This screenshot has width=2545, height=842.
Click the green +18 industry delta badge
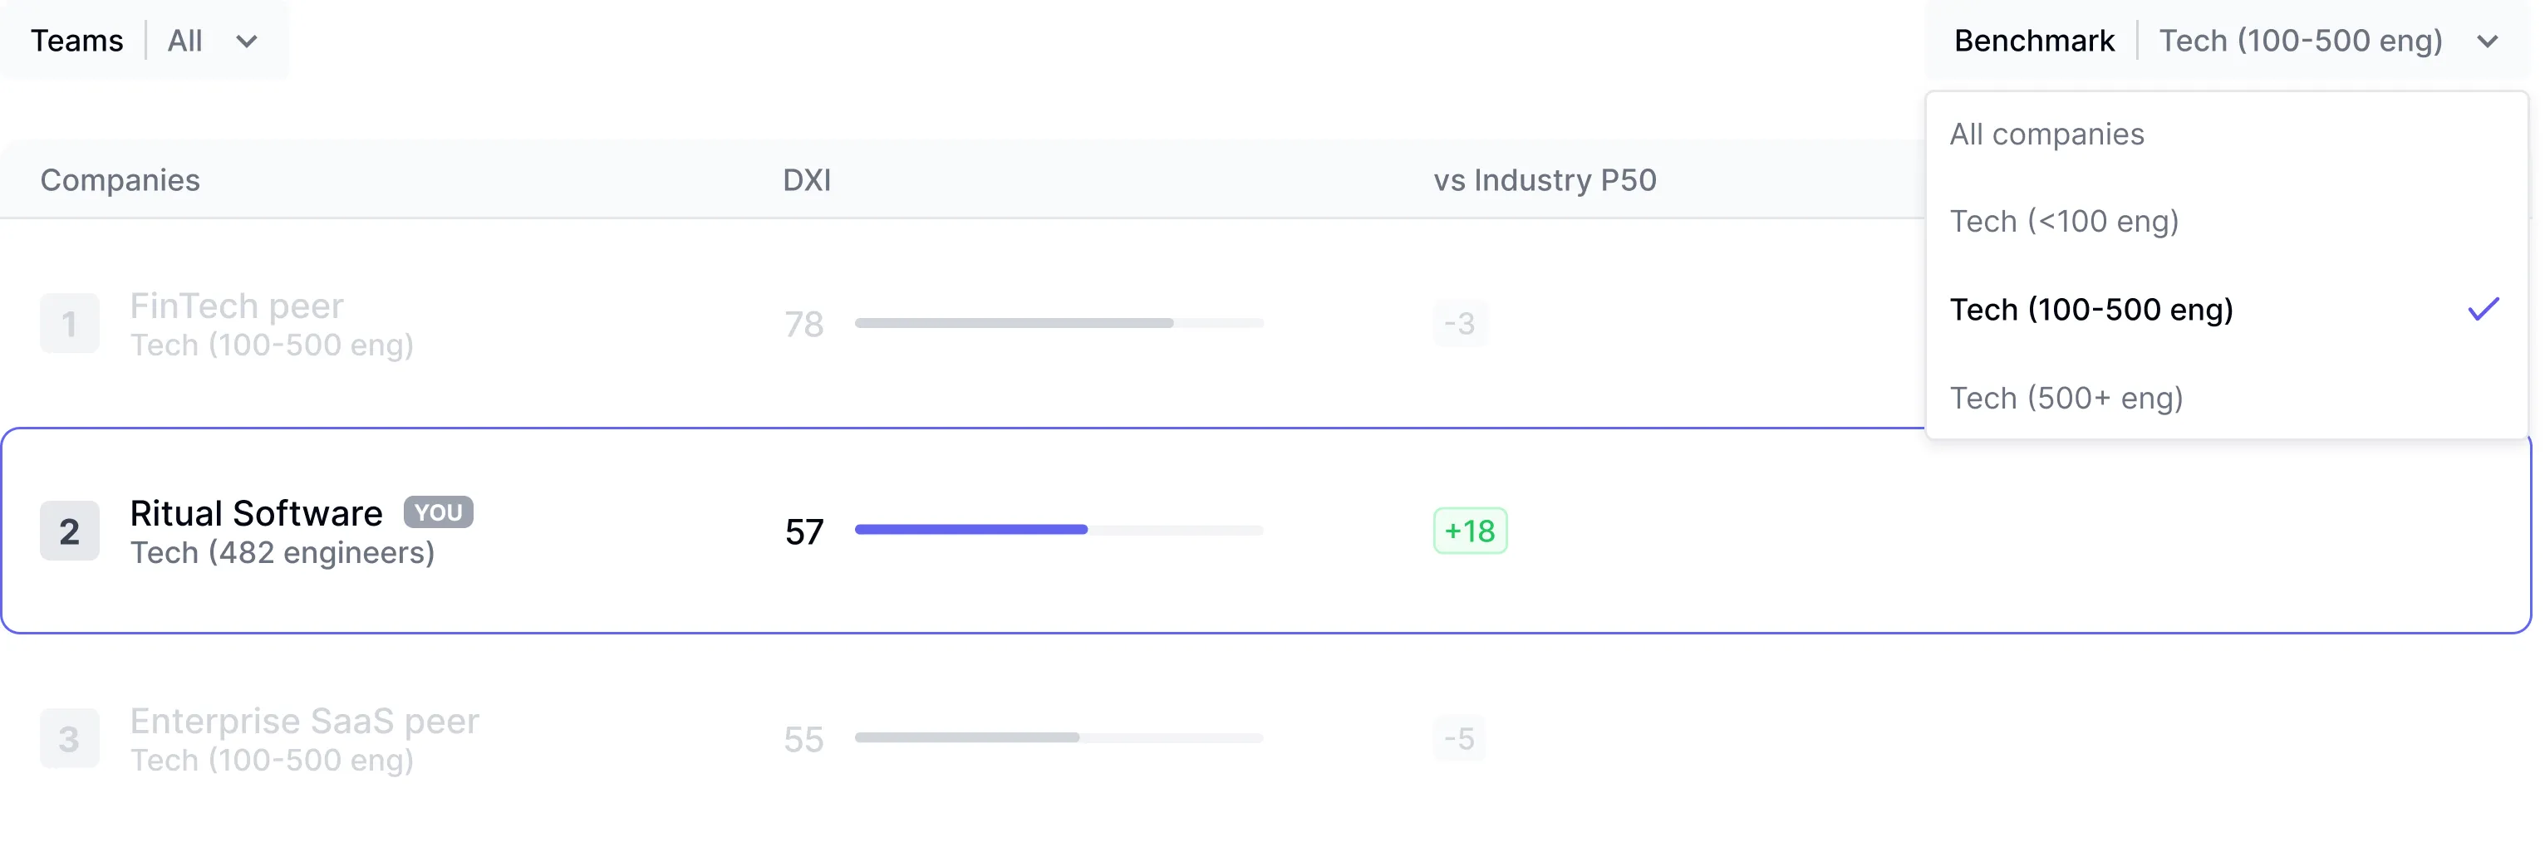pos(1469,531)
